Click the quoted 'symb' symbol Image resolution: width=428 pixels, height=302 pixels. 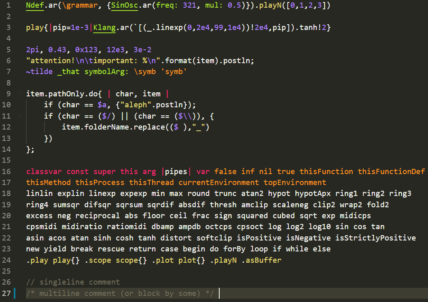point(174,72)
